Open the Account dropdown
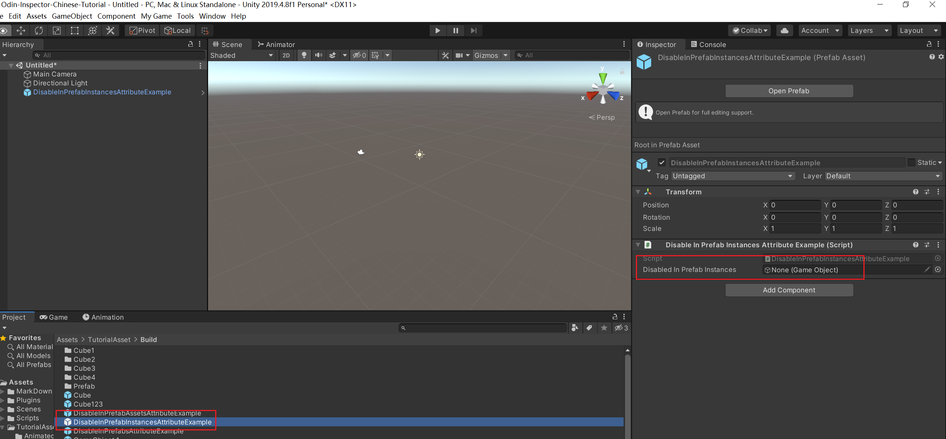Viewport: 946px width, 439px height. click(x=820, y=31)
